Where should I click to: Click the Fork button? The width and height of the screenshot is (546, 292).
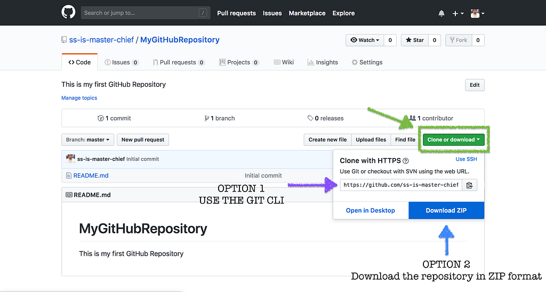pos(459,40)
